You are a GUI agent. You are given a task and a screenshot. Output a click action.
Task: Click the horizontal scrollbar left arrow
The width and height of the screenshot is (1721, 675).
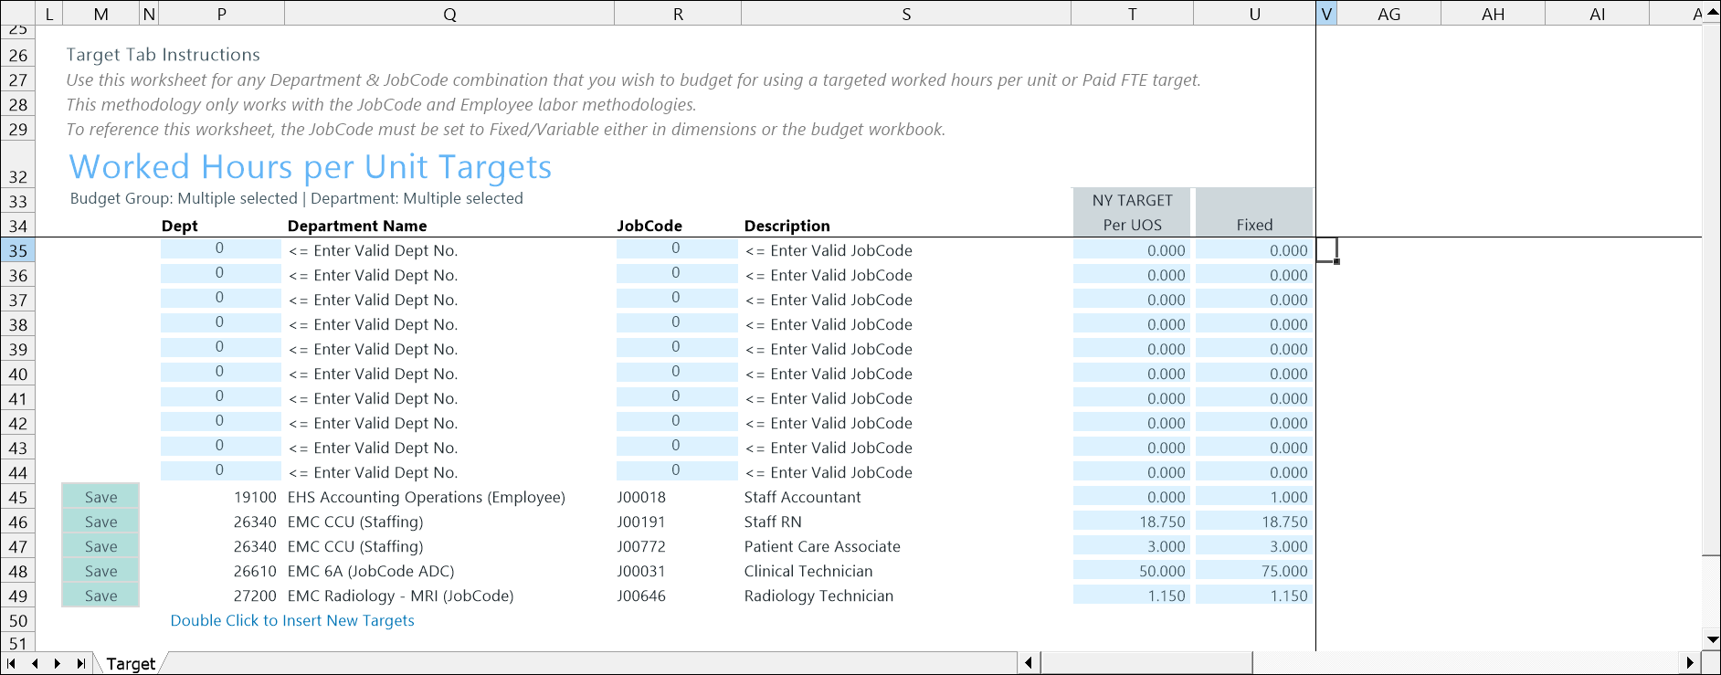1029,663
